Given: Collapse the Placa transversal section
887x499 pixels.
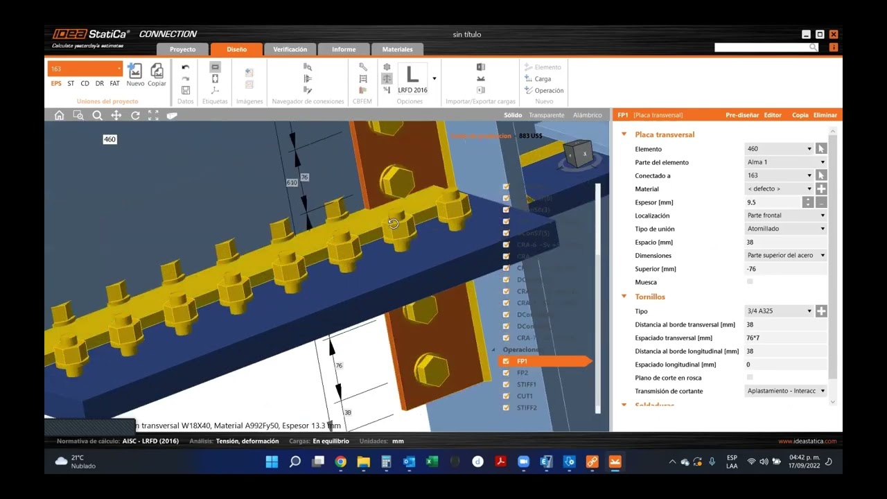Looking at the screenshot, I should point(624,134).
